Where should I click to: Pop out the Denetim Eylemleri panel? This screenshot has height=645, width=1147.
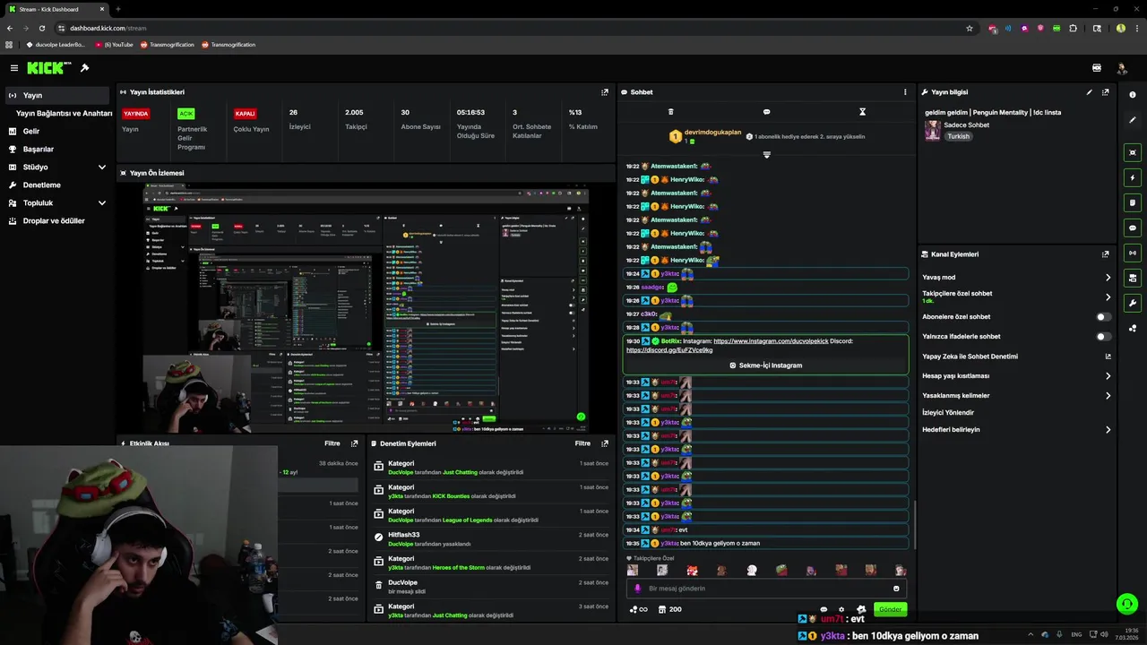click(x=605, y=443)
